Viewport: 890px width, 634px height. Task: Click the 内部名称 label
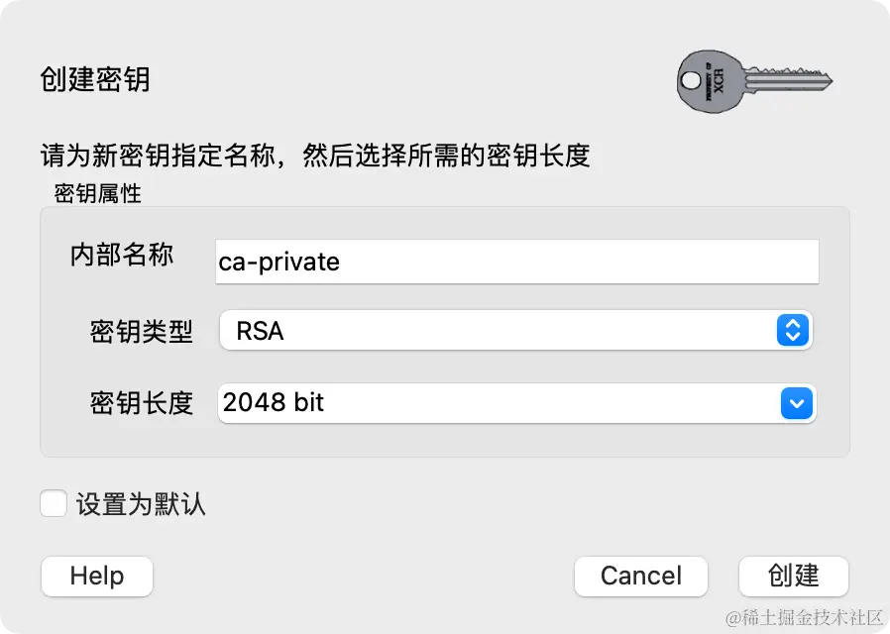click(122, 256)
